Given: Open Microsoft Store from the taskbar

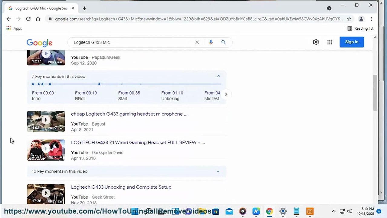Looking at the screenshot, I should click(x=215, y=211).
